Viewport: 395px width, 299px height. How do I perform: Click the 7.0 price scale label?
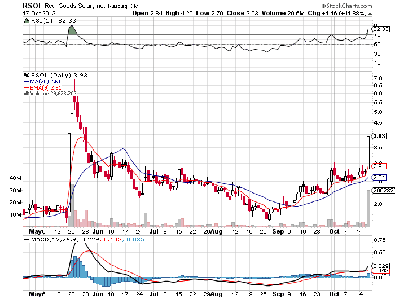(x=378, y=78)
